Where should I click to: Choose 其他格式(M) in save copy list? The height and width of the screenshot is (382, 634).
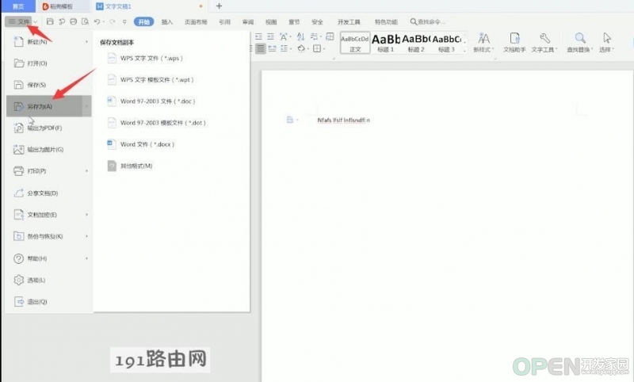click(130, 166)
